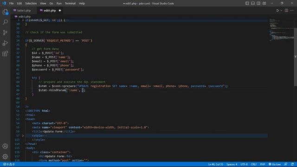Open the View menu

click(43, 3)
